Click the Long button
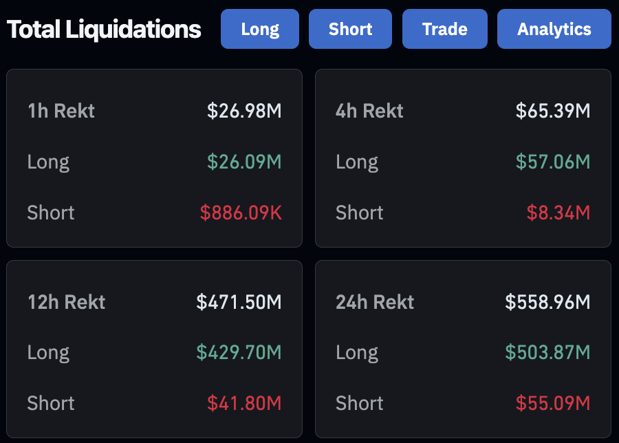 pyautogui.click(x=260, y=29)
